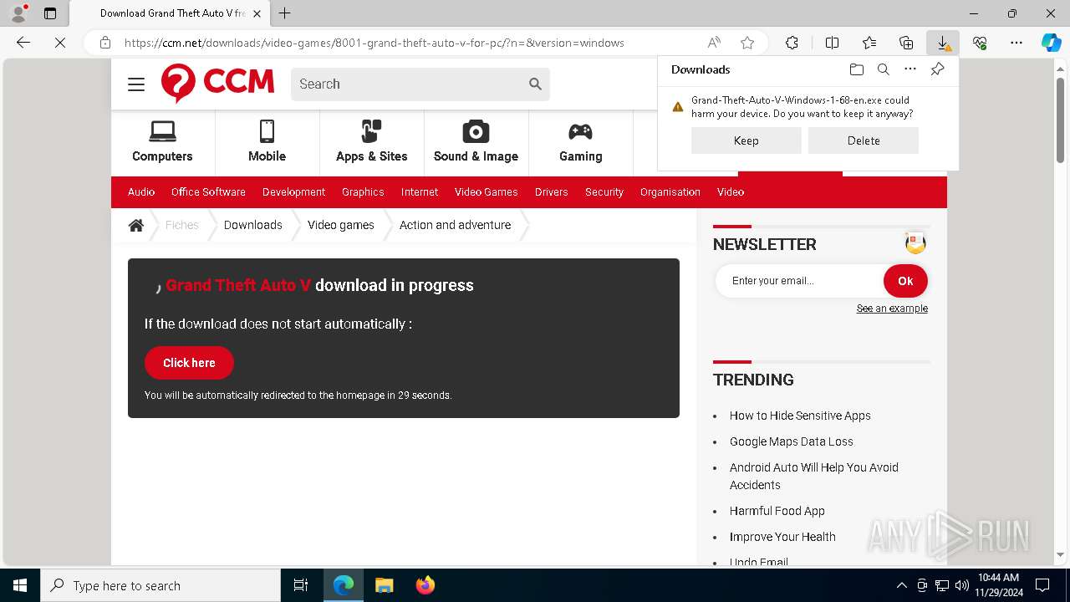This screenshot has height=602, width=1070.
Task: Open 'Google Maps Data Loss' article
Action: point(792,441)
